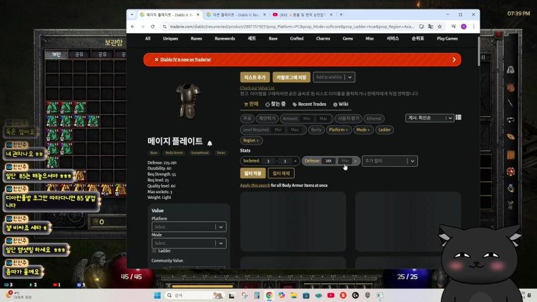Reload the Traderie page
This screenshot has width=537, height=302.
point(153,26)
